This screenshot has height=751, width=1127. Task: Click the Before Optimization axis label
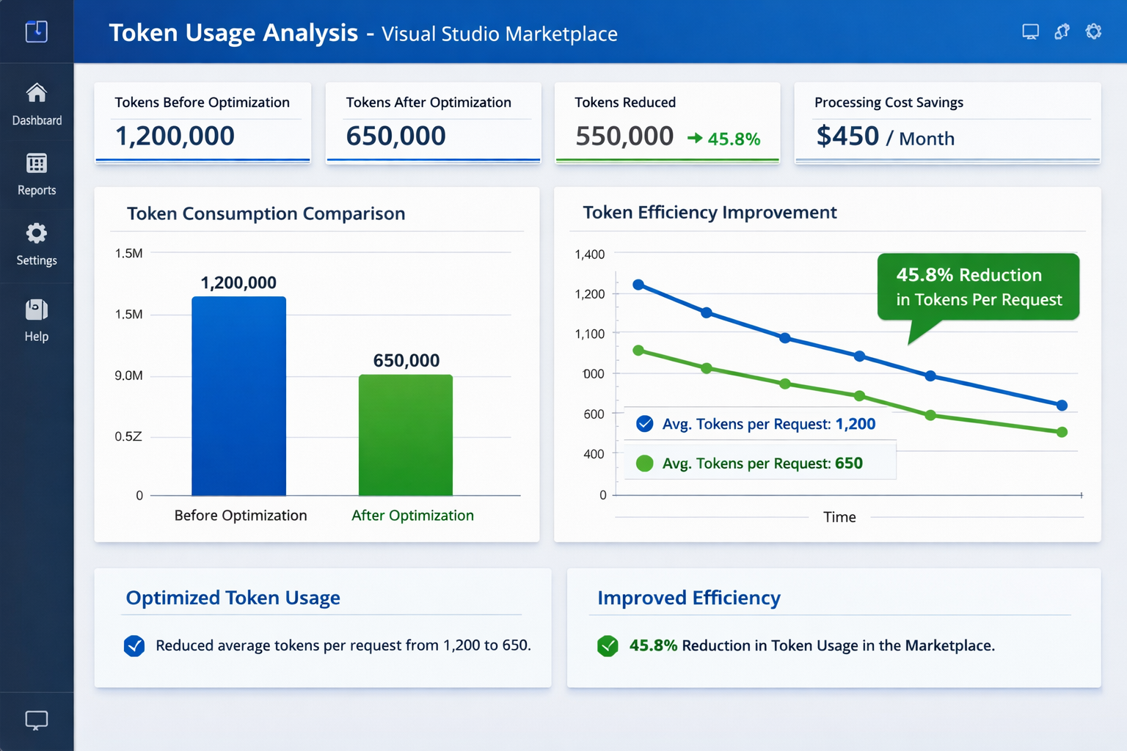point(241,516)
